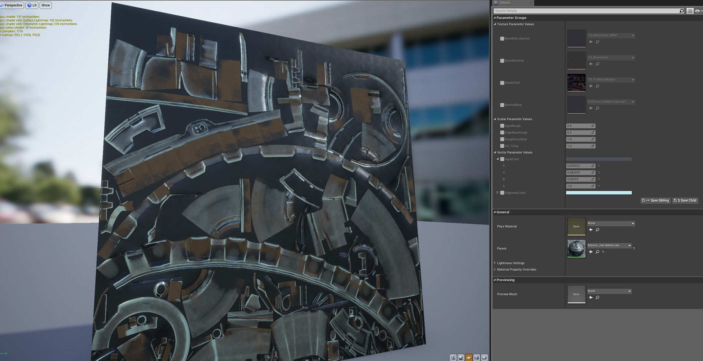
Task: Click the use-selected arrow under PODLow_PodMain_Normal
Action: coord(591,108)
